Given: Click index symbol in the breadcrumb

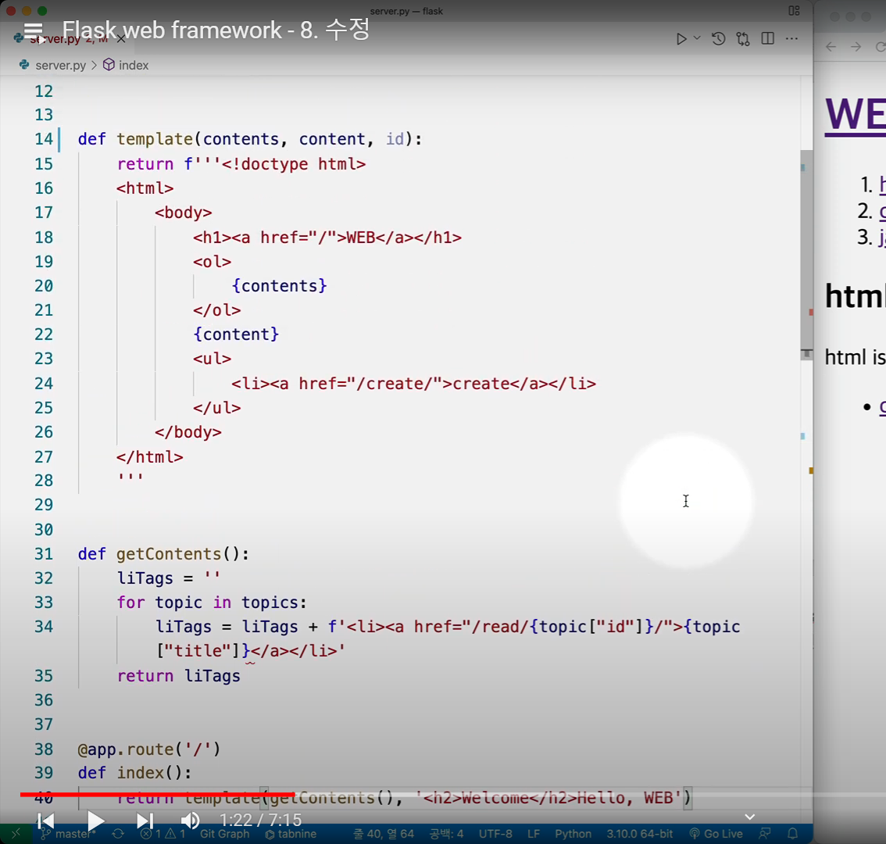Looking at the screenshot, I should pos(134,66).
